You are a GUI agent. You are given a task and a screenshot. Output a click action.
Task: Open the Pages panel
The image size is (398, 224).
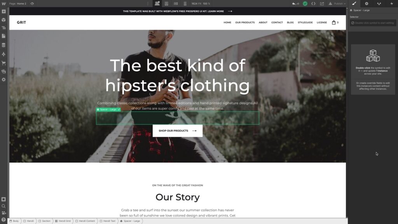click(3, 36)
